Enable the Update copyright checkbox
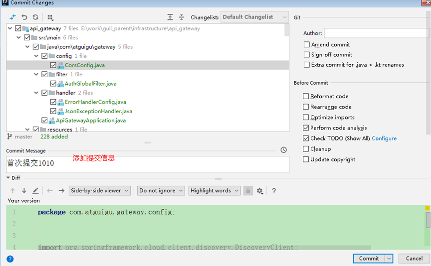 pyautogui.click(x=306, y=159)
